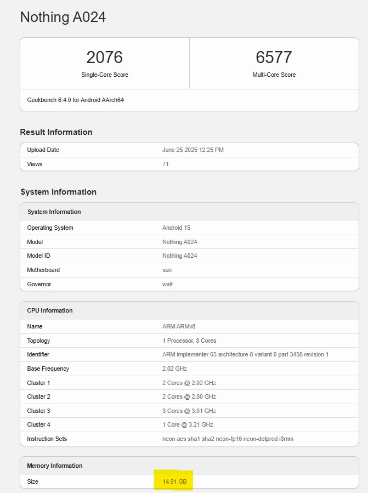Select 3 Cores @ 3.01 GHz value

coord(189,411)
